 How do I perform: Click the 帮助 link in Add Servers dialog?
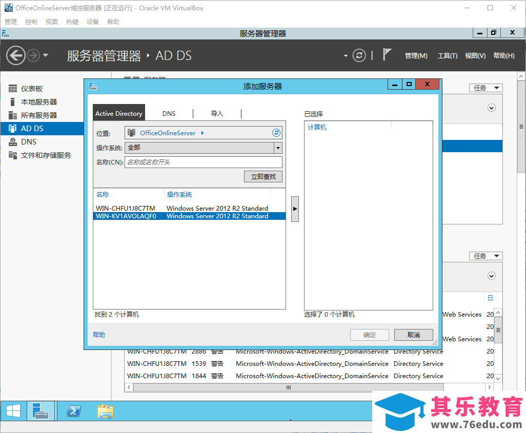click(x=99, y=335)
